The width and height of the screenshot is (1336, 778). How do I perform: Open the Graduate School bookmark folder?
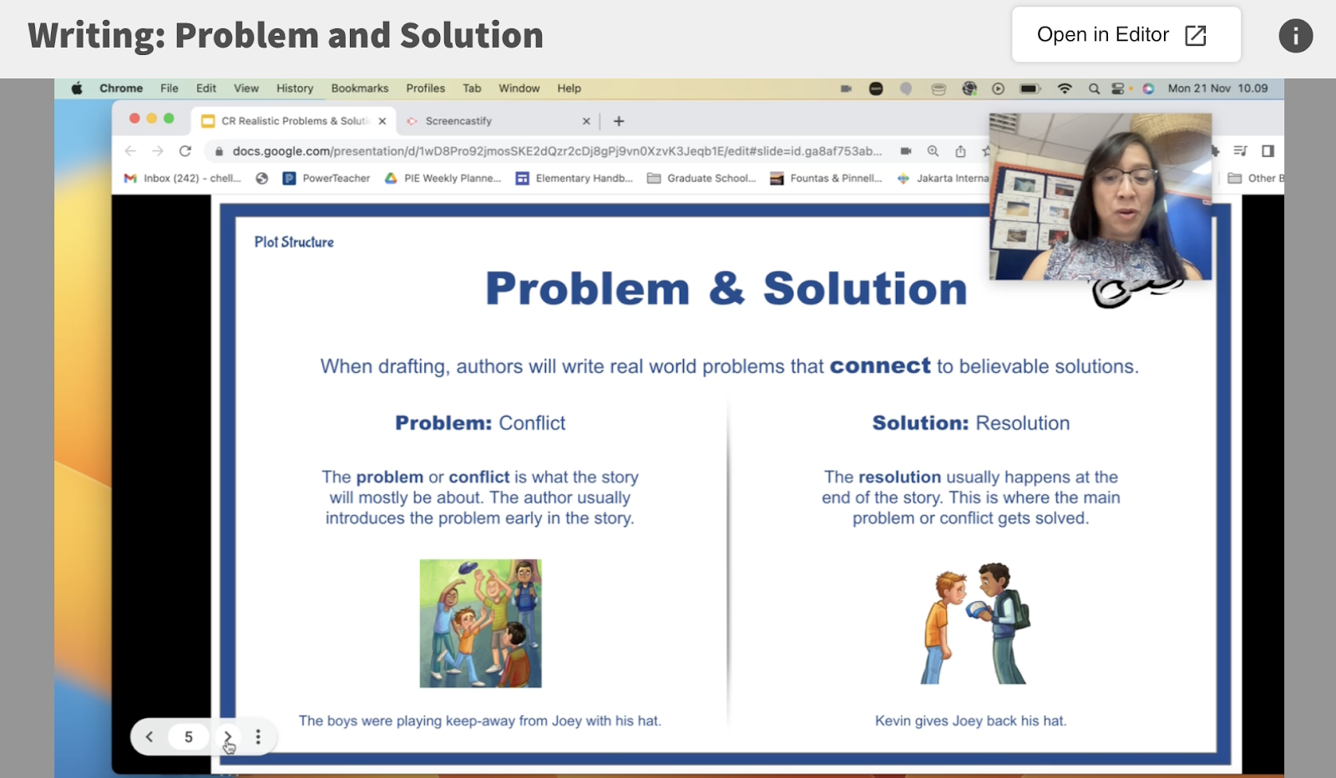702,178
